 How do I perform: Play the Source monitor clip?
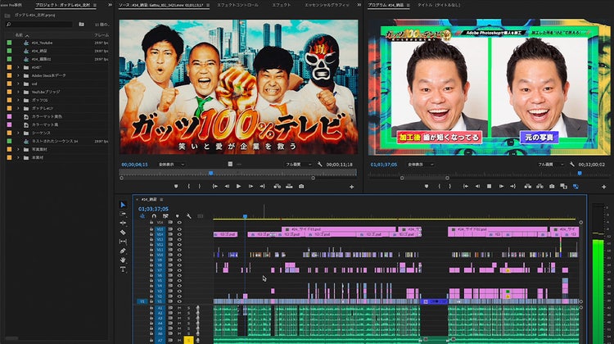click(x=238, y=187)
